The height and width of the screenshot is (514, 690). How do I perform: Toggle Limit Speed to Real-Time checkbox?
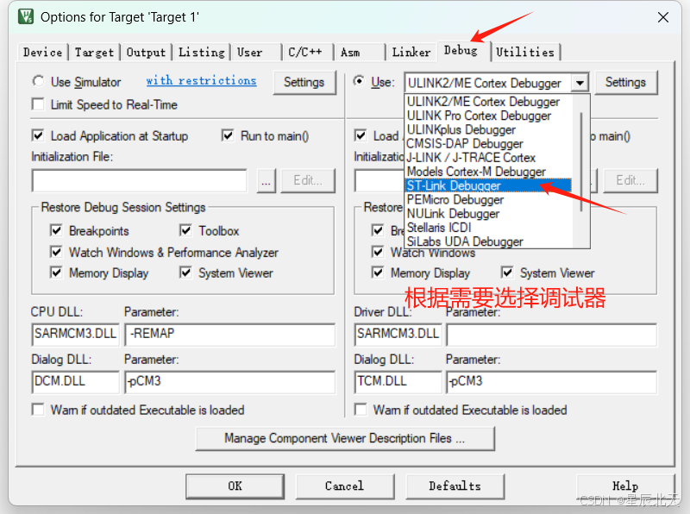point(38,104)
